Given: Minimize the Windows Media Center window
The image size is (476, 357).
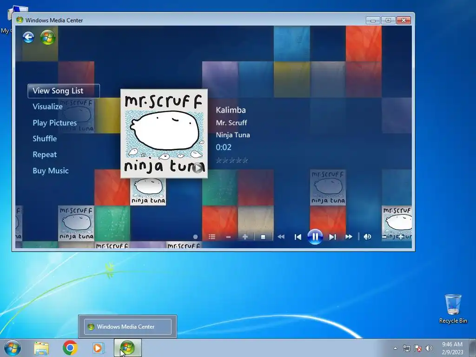Looking at the screenshot, I should 373,20.
